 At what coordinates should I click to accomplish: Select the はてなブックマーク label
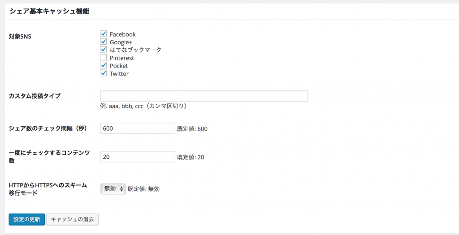(135, 50)
